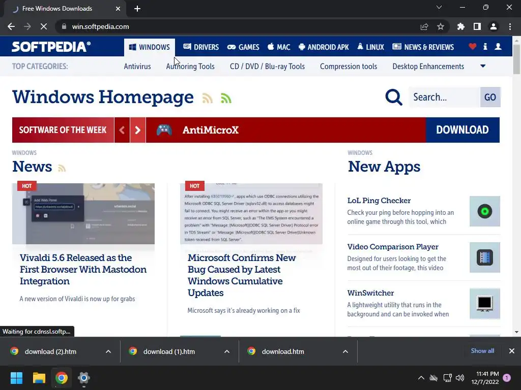
Task: Click the AntiMicroX gamepad icon
Action: (x=164, y=130)
